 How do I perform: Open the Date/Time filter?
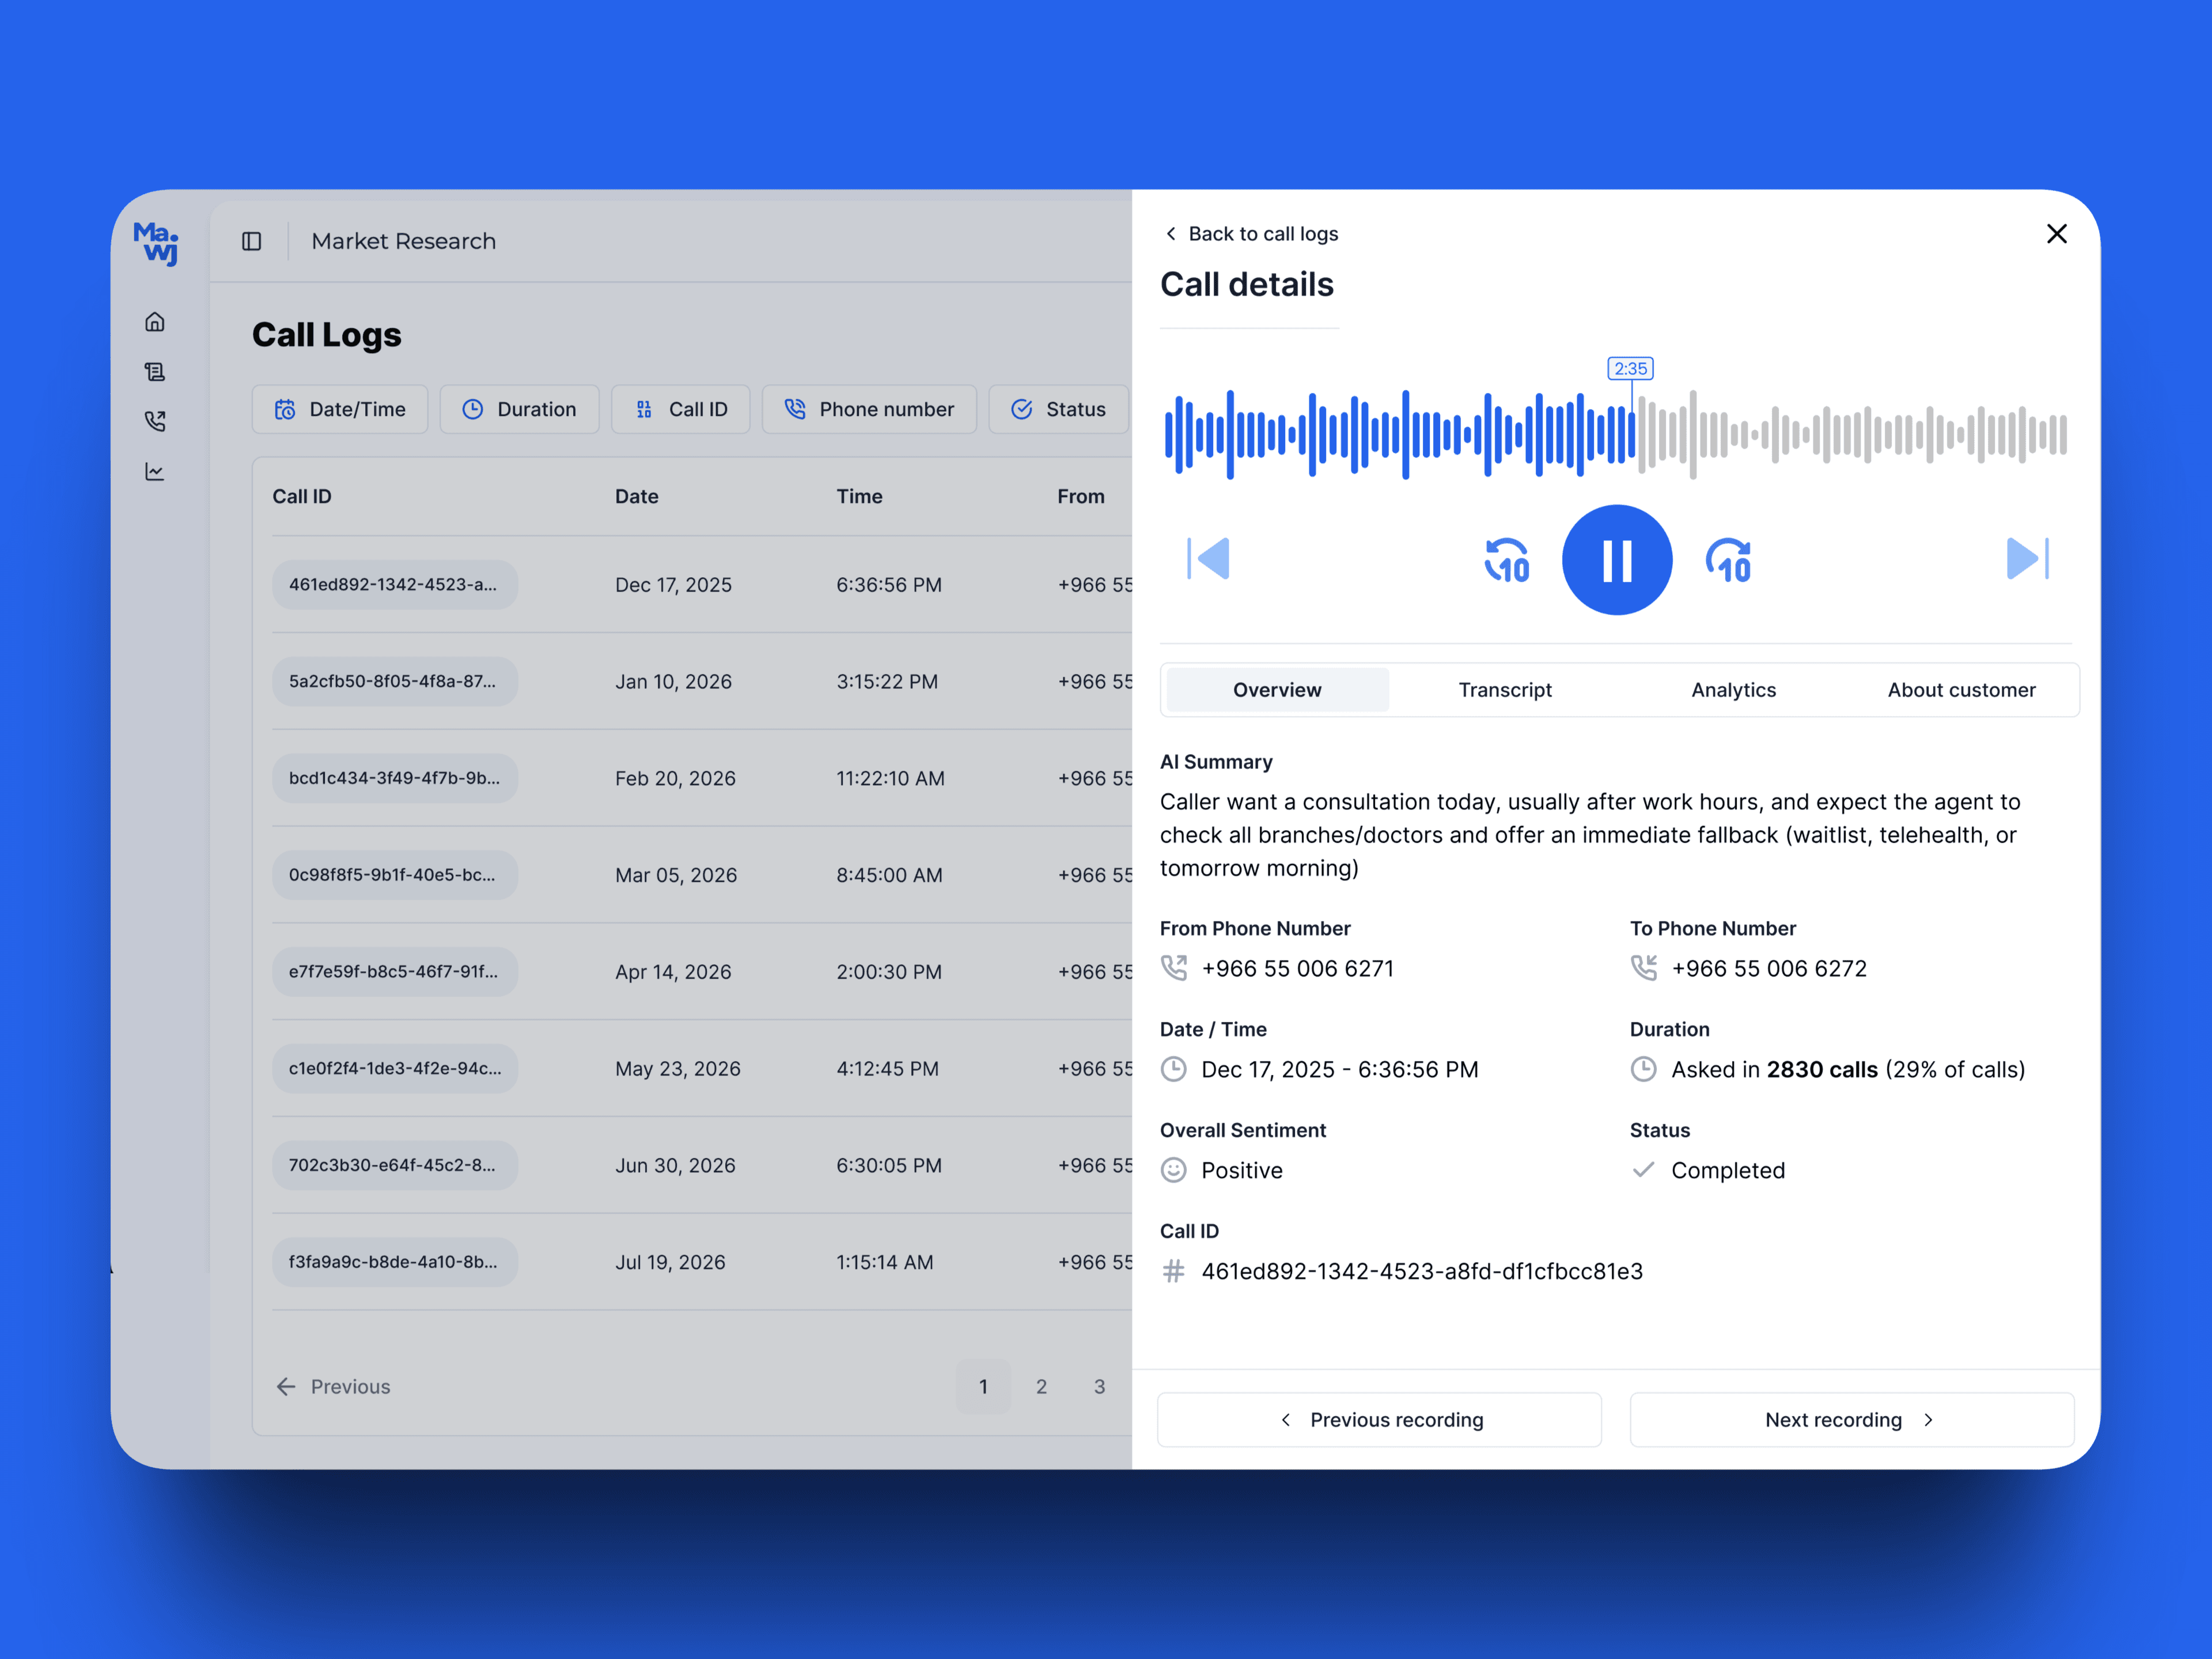click(x=340, y=409)
